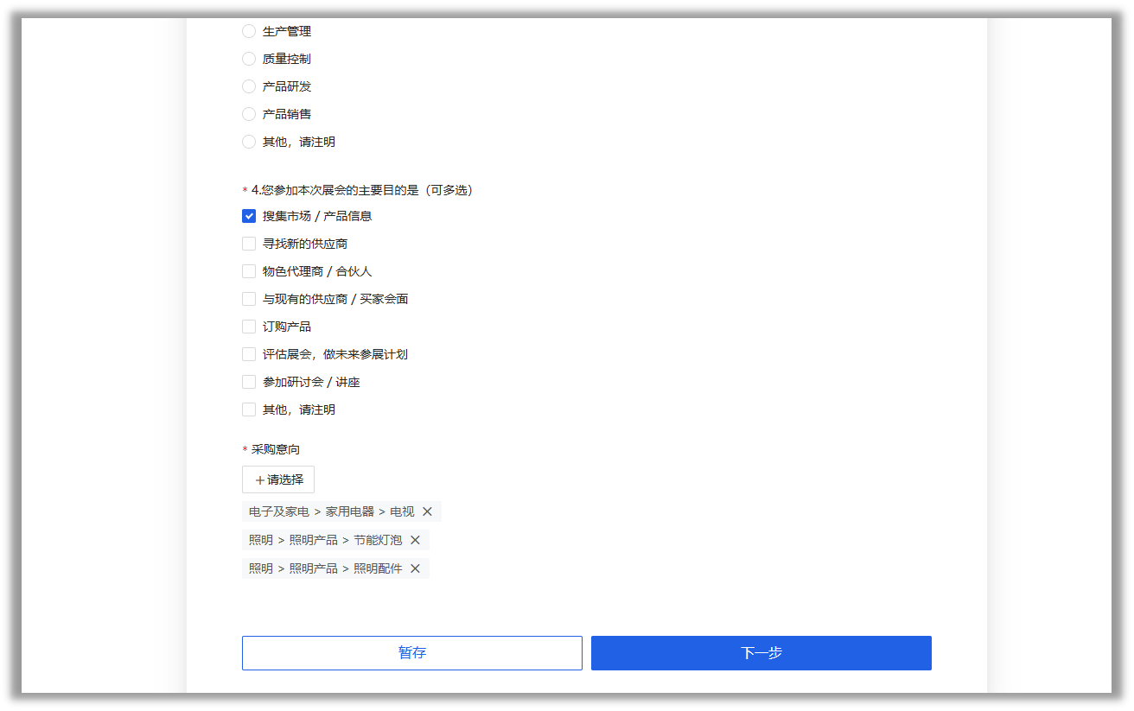Screen dimensions: 1134x711
Task: Click the question 4 title text
Action: [362, 190]
